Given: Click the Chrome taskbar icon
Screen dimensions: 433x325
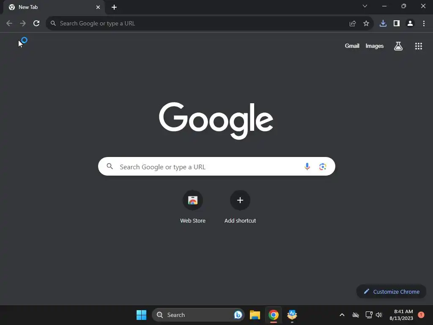Looking at the screenshot, I should click(x=274, y=315).
